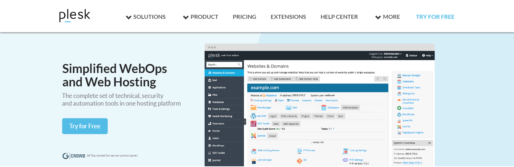Click the Suspend link

(307, 100)
